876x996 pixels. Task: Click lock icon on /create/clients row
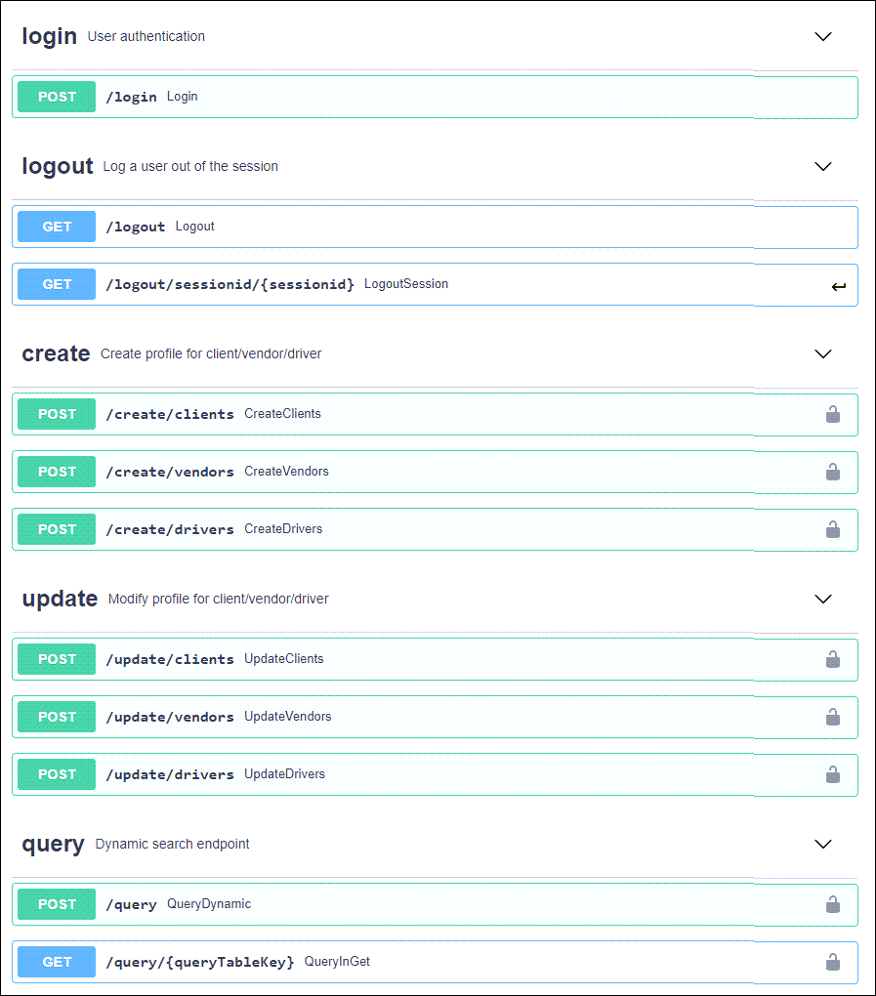tap(833, 414)
